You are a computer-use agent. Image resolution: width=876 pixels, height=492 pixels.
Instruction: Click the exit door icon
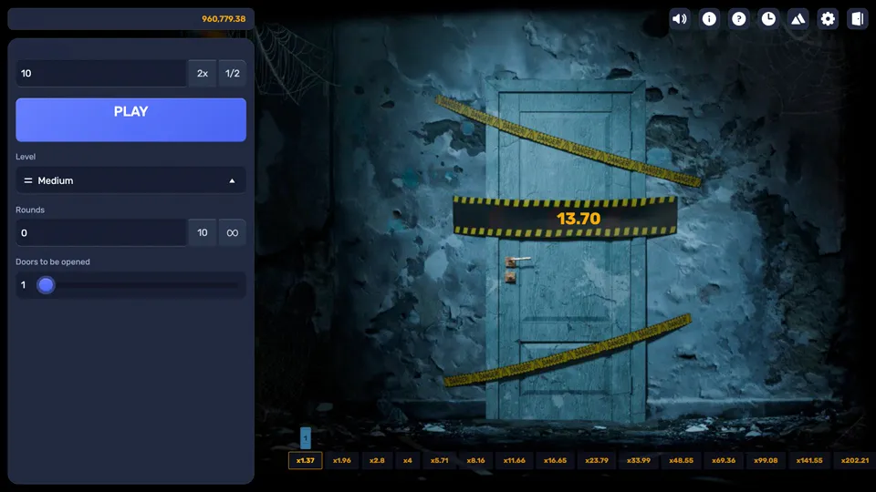(x=857, y=19)
